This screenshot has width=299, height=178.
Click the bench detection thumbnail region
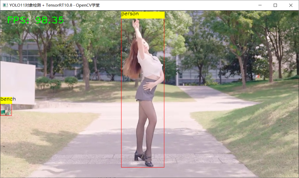coord(6,110)
